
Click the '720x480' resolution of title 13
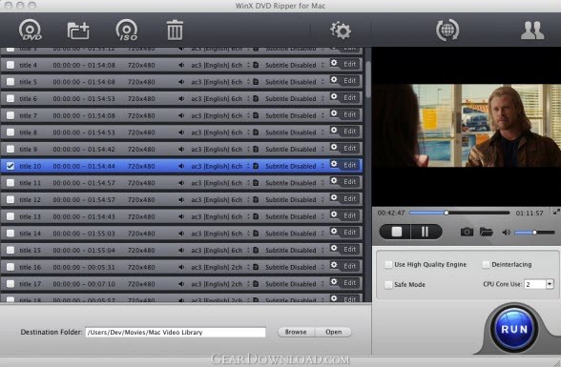tap(141, 216)
